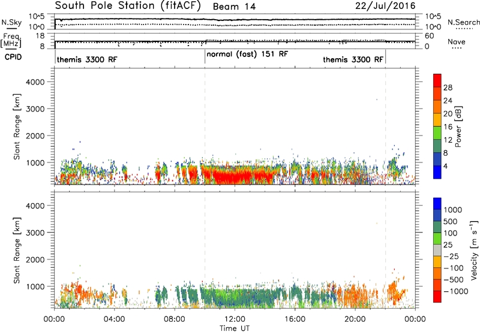Click the gray -25 to 25 Velocity colorbar segment
The width and height of the screenshot is (480, 332).
pos(437,250)
